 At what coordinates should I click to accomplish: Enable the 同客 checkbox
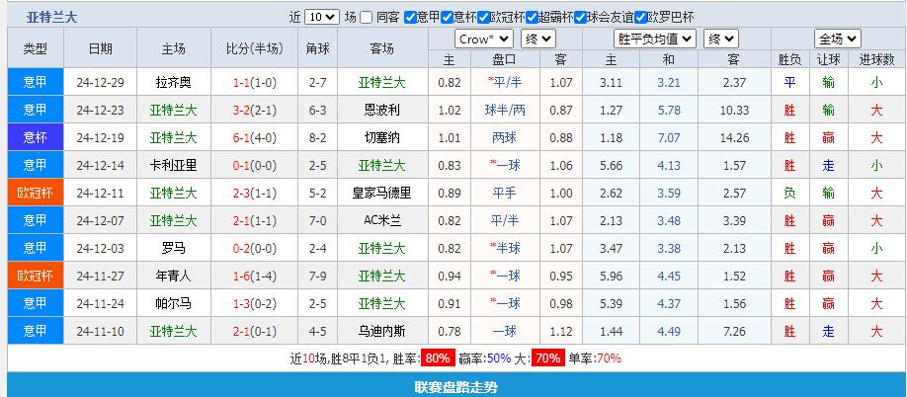366,17
